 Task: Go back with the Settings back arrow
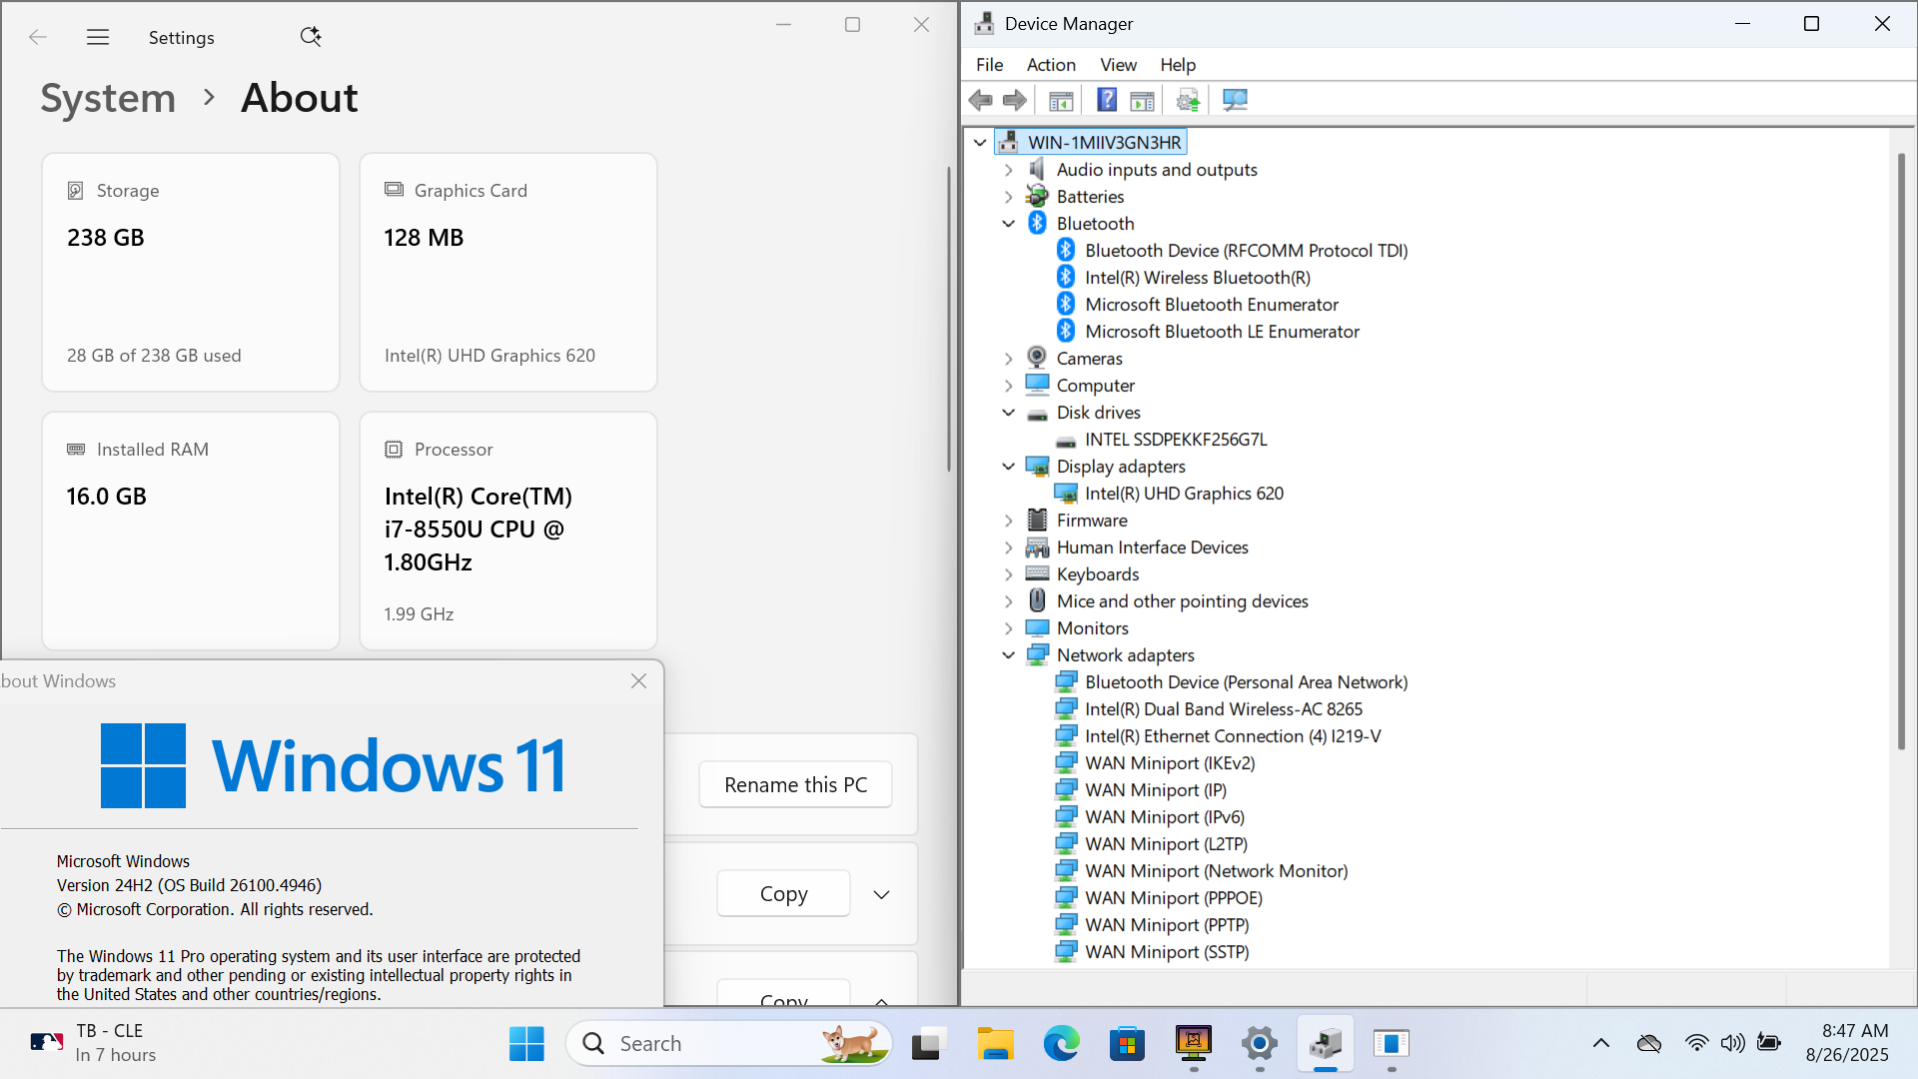tap(38, 37)
